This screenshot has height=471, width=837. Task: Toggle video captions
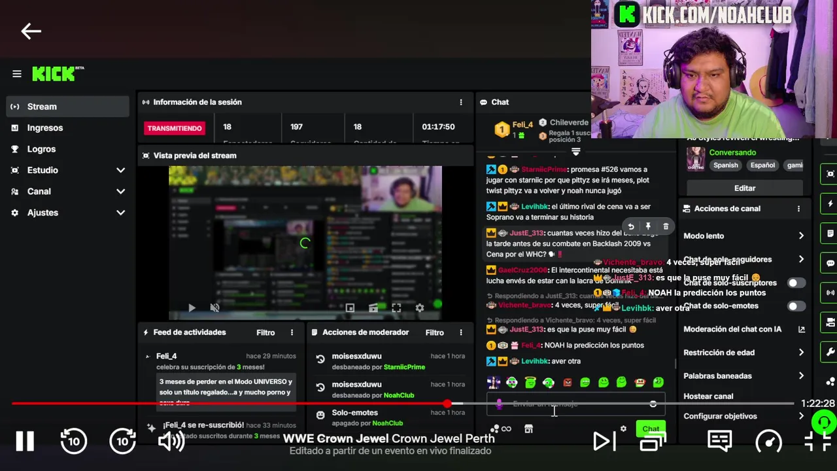pyautogui.click(x=719, y=442)
